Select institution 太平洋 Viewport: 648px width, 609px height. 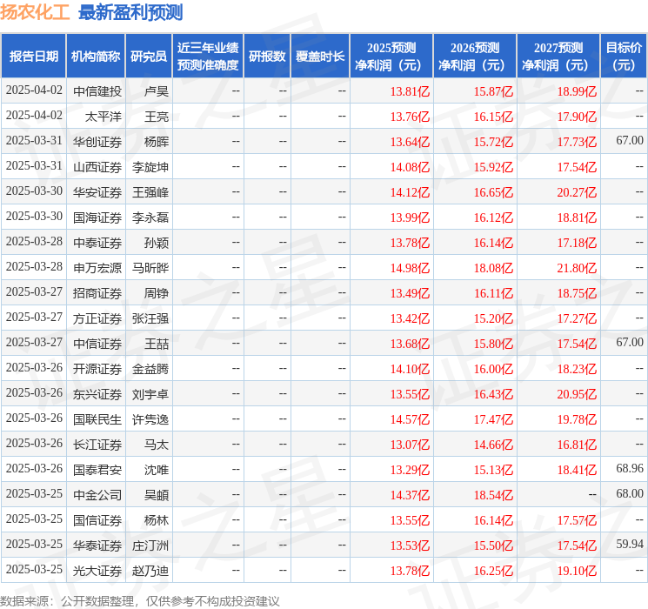(104, 117)
